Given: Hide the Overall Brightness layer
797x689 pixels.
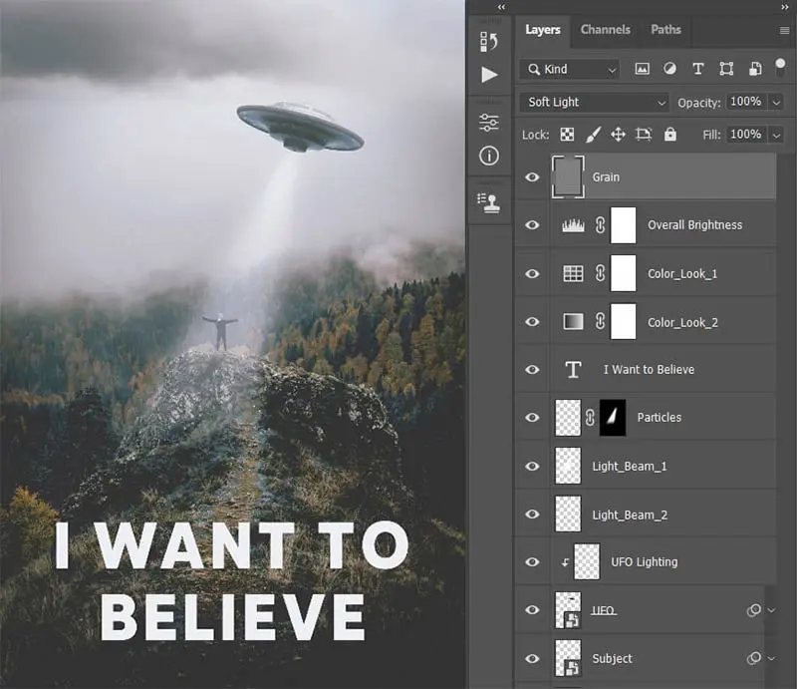Looking at the screenshot, I should 532,225.
